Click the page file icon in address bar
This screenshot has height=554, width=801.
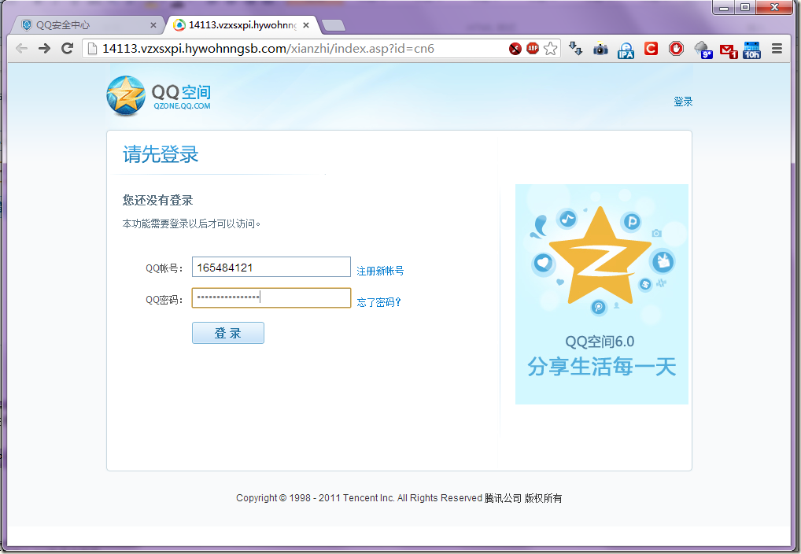click(92, 49)
